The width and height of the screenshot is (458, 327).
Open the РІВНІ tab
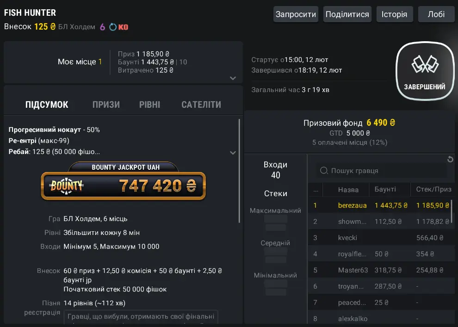pos(149,105)
